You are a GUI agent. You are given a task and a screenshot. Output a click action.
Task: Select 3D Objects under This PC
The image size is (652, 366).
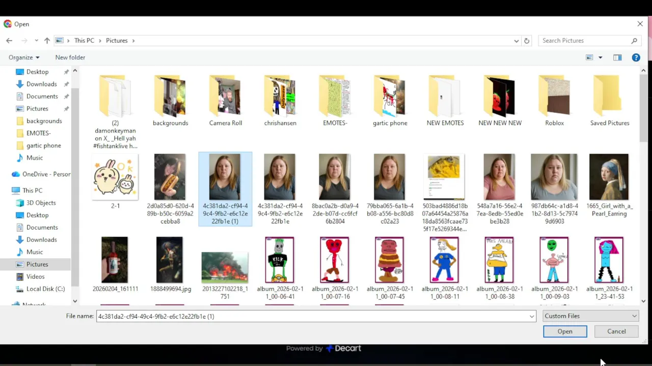pos(41,203)
